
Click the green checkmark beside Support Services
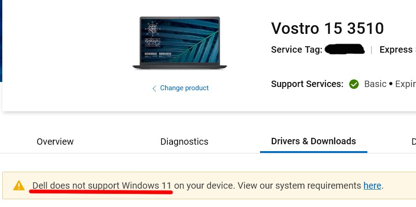click(354, 84)
